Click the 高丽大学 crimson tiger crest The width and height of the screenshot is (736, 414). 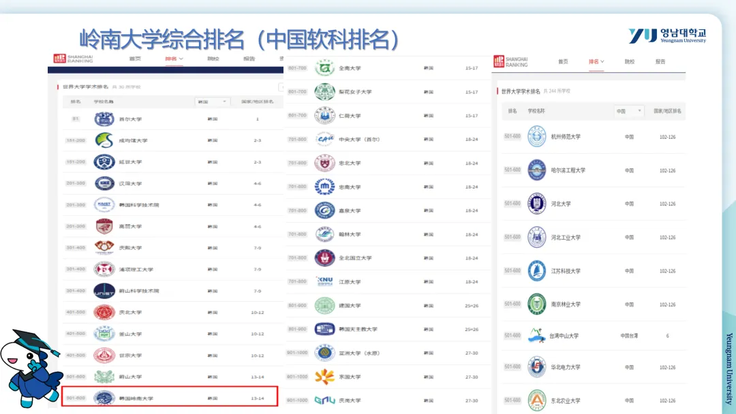104,227
